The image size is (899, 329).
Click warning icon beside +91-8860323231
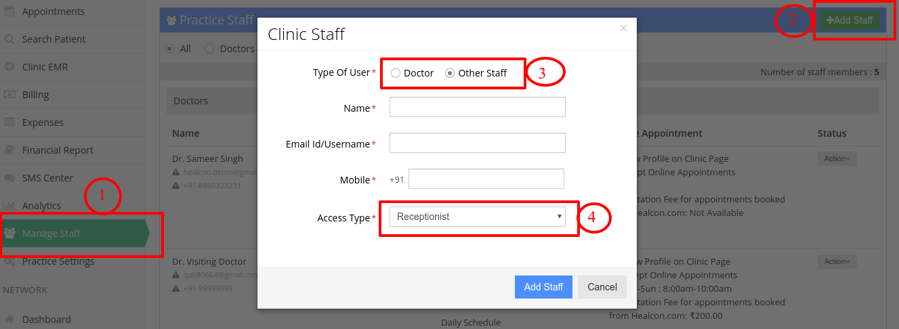(x=176, y=185)
